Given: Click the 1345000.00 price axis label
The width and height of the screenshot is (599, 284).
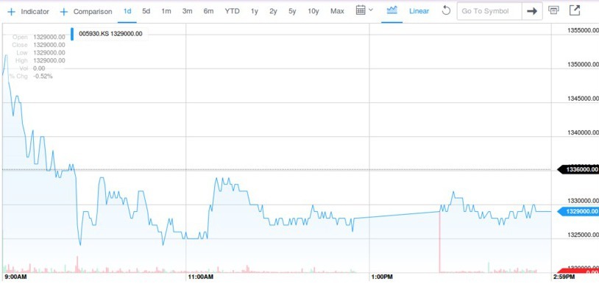Looking at the screenshot, I should (x=583, y=99).
